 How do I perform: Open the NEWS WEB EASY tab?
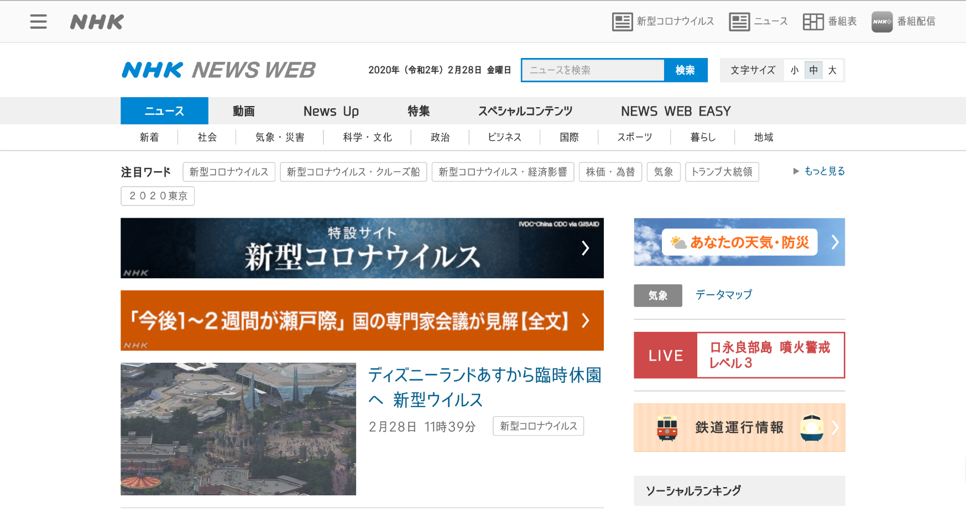coord(676,111)
